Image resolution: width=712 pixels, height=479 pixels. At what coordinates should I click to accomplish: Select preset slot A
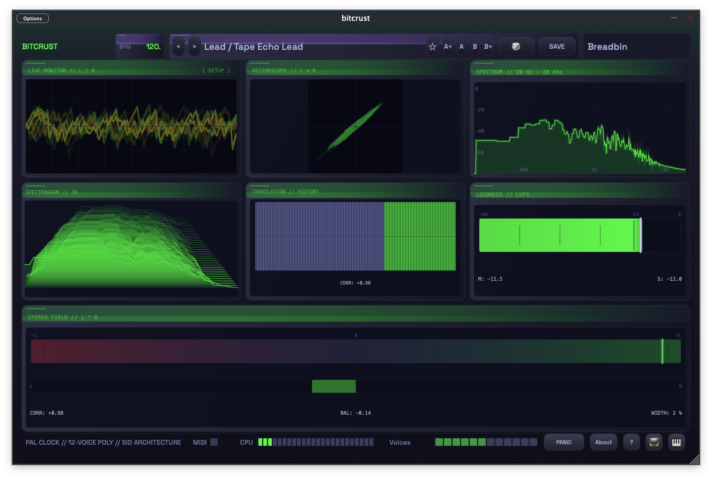click(461, 47)
